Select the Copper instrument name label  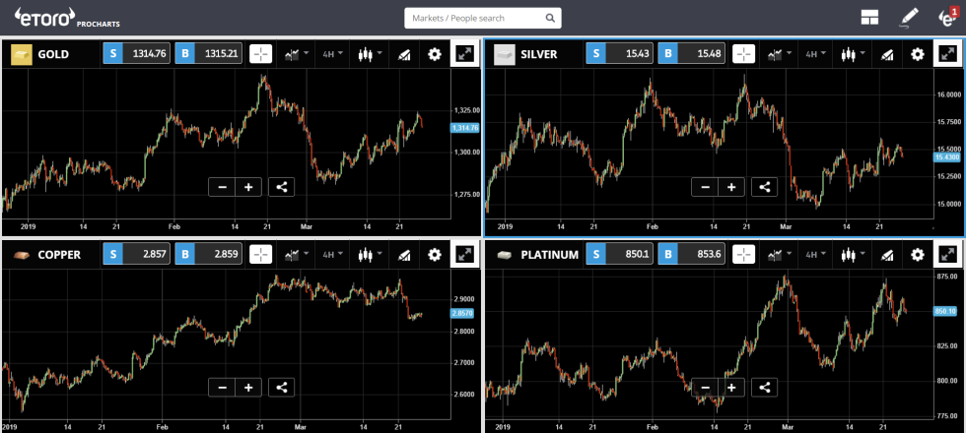59,255
